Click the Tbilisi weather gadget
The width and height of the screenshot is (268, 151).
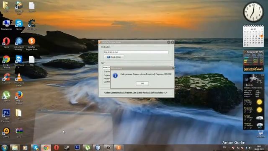253,102
